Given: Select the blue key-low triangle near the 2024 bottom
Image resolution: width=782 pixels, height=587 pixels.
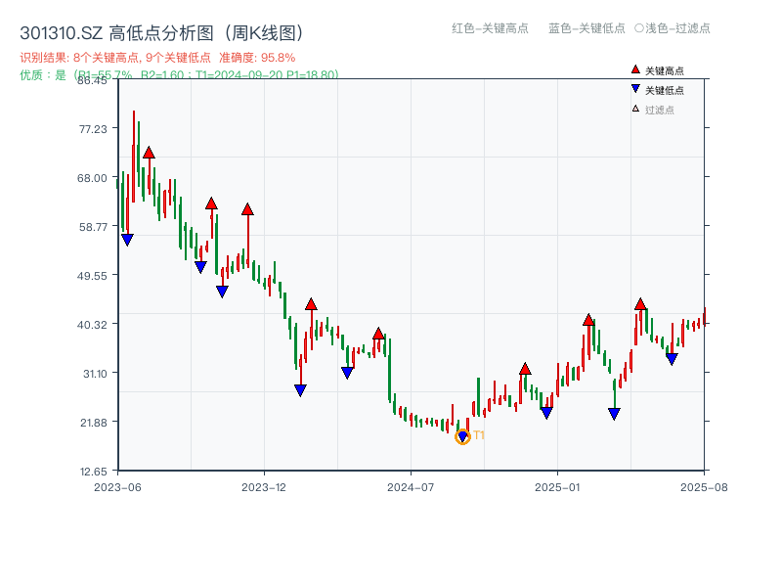Looking at the screenshot, I should click(x=462, y=434).
